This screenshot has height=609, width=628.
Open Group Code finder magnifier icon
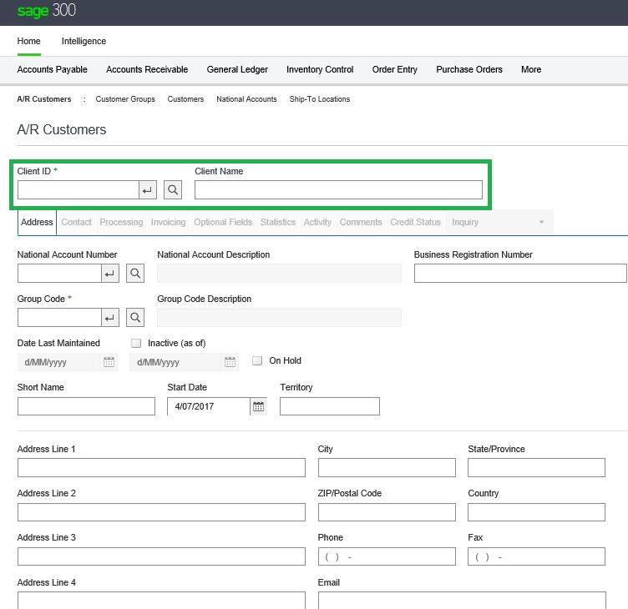click(x=135, y=317)
